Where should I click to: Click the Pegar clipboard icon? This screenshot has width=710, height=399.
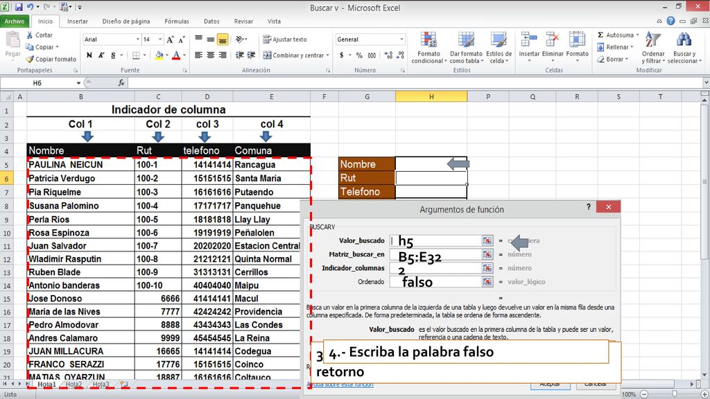click(x=12, y=41)
